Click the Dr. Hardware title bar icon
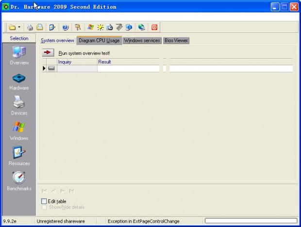Screen dimensions: 301x227 (6, 7)
